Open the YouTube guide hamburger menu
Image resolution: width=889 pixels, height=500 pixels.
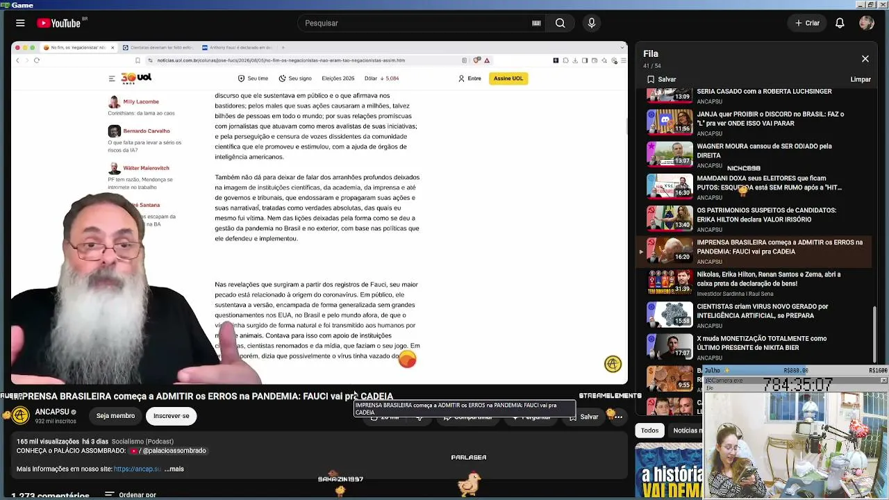(x=20, y=23)
